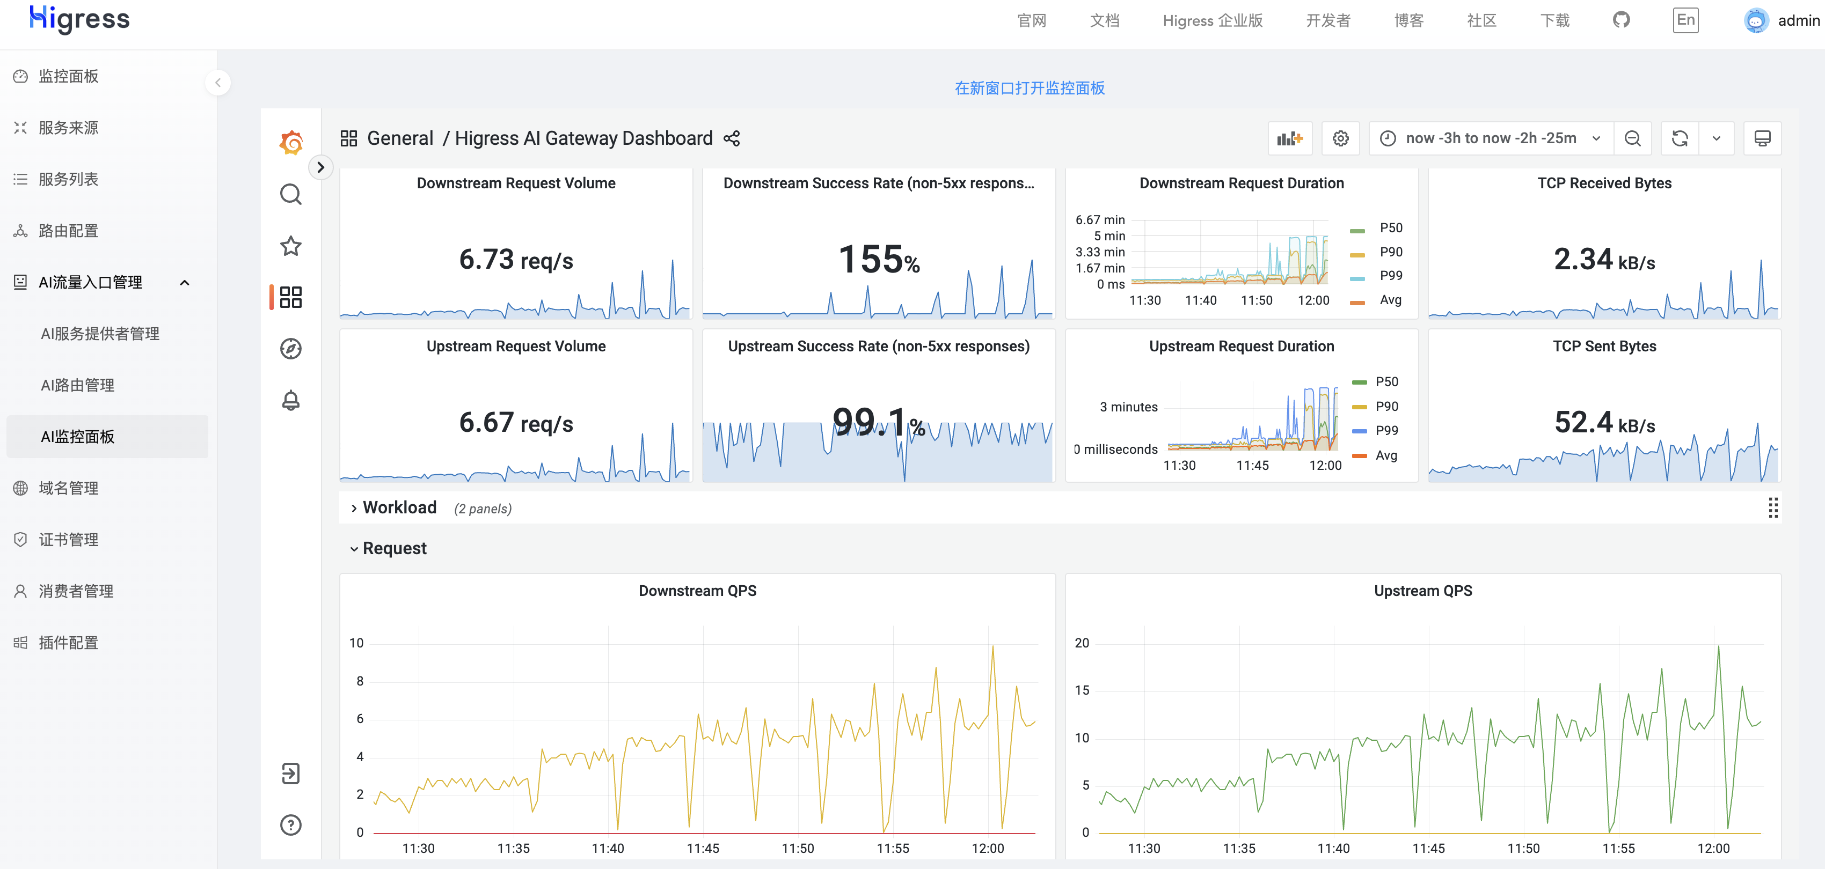The width and height of the screenshot is (1825, 869).
Task: Open 路由配置 in sidebar
Action: 68,231
